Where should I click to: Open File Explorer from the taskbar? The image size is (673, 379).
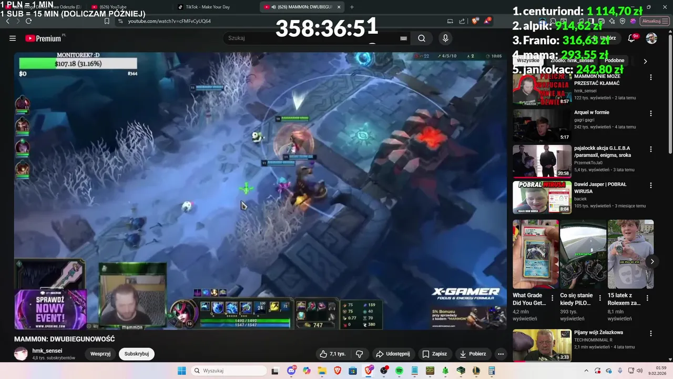(x=322, y=371)
